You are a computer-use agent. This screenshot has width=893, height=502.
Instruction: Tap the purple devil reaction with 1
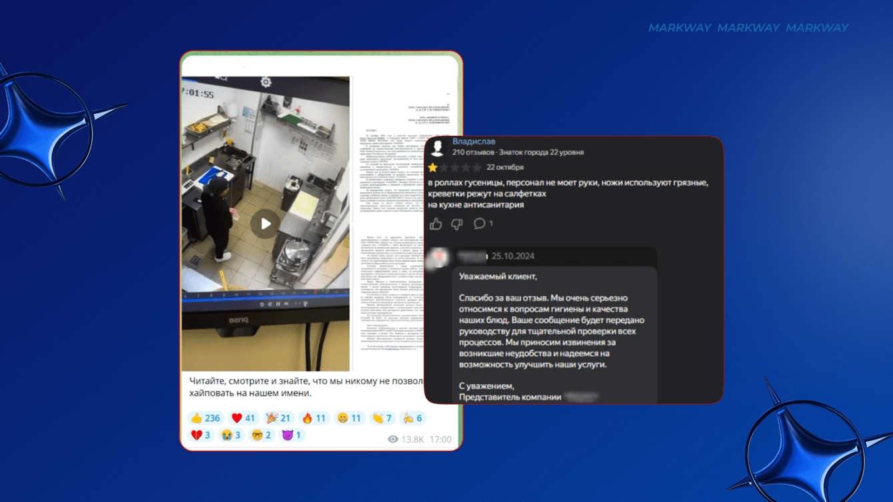tap(291, 435)
